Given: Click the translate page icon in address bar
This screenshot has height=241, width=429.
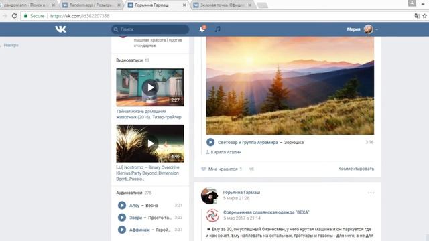Looking at the screenshot, I should (417, 16).
